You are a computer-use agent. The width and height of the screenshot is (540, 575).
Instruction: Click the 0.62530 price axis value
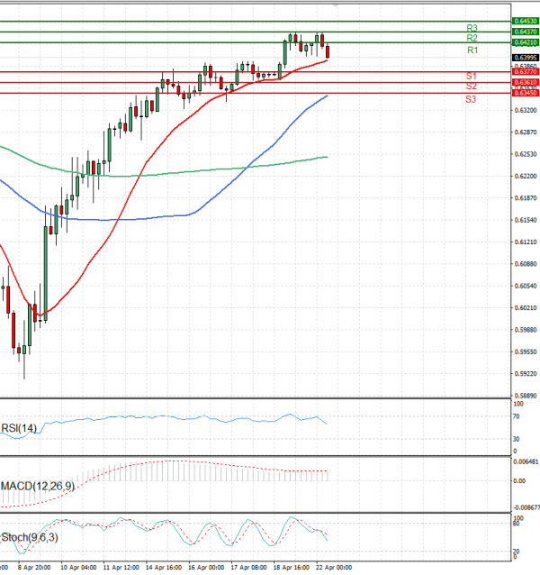click(x=526, y=154)
